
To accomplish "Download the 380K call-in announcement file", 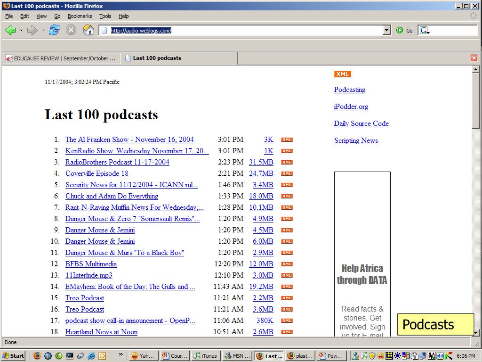I will point(265,321).
